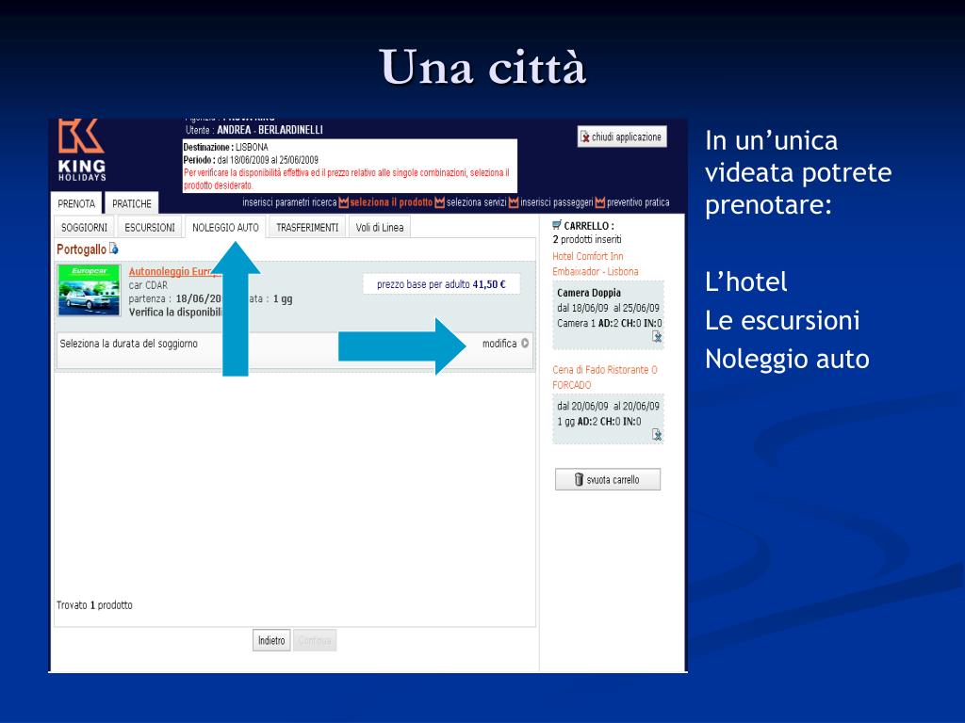Viewport: 965px width, 723px height.
Task: Remove Camera Doppia item from cart
Action: click(657, 336)
